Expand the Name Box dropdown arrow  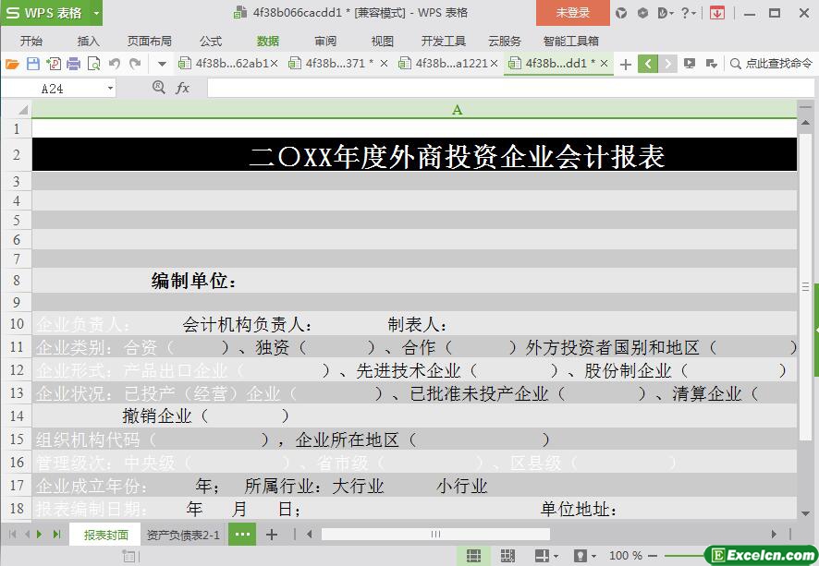[110, 89]
